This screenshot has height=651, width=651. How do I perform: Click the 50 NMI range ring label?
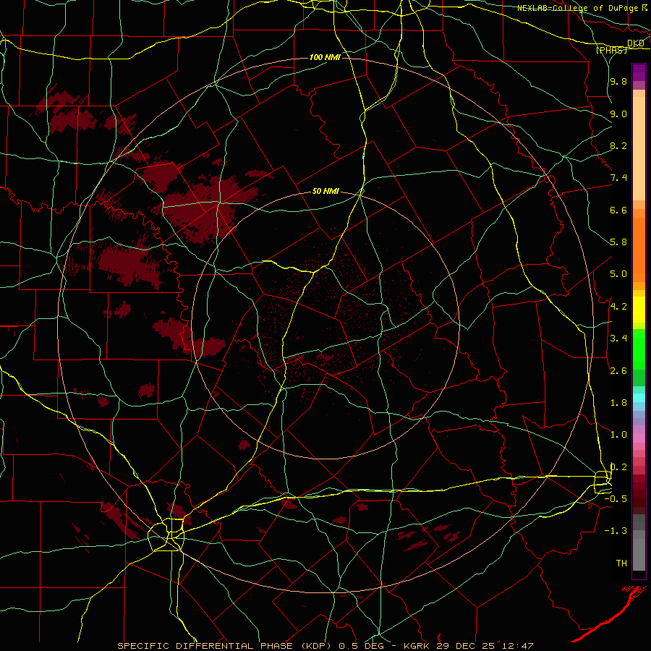coord(326,192)
